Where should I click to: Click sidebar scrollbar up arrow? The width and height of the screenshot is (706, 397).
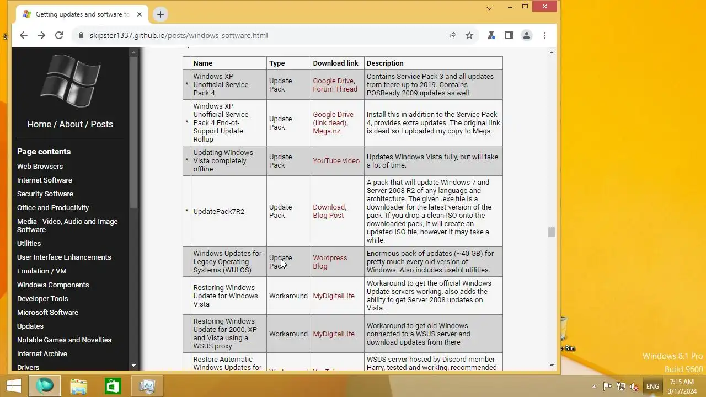[133, 52]
